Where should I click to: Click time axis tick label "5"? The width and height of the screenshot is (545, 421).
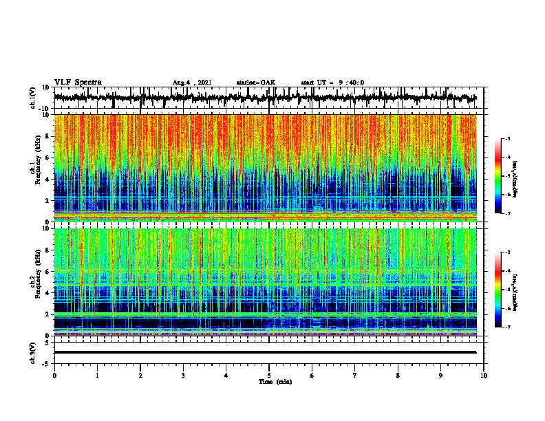coord(269,376)
